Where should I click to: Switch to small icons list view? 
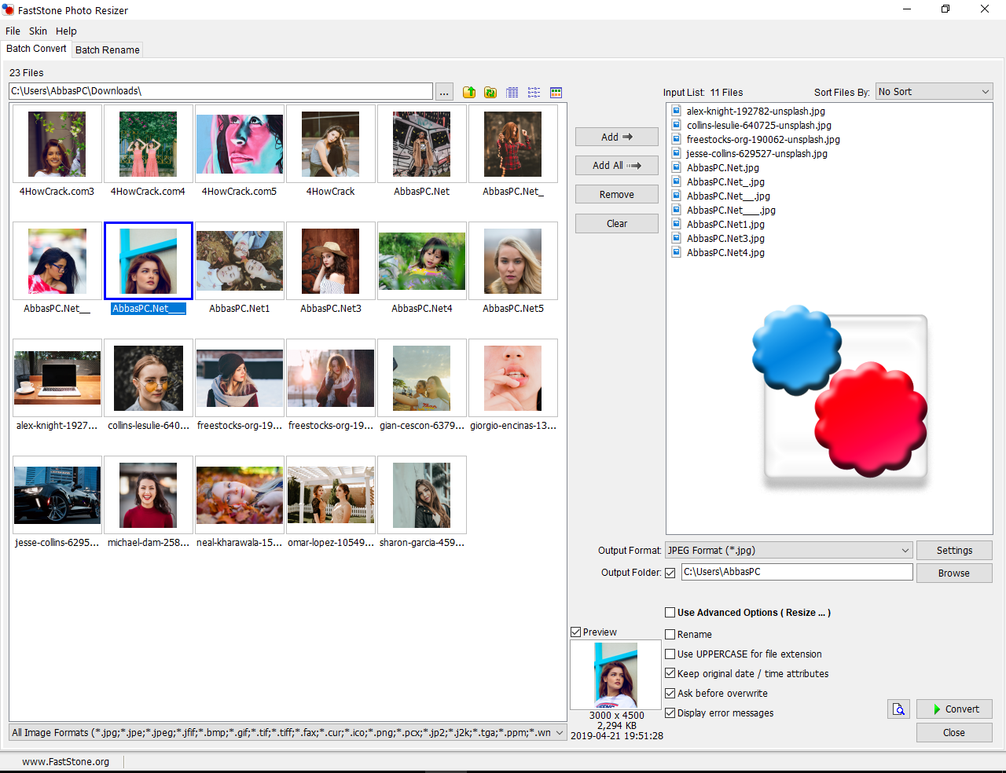coord(534,93)
